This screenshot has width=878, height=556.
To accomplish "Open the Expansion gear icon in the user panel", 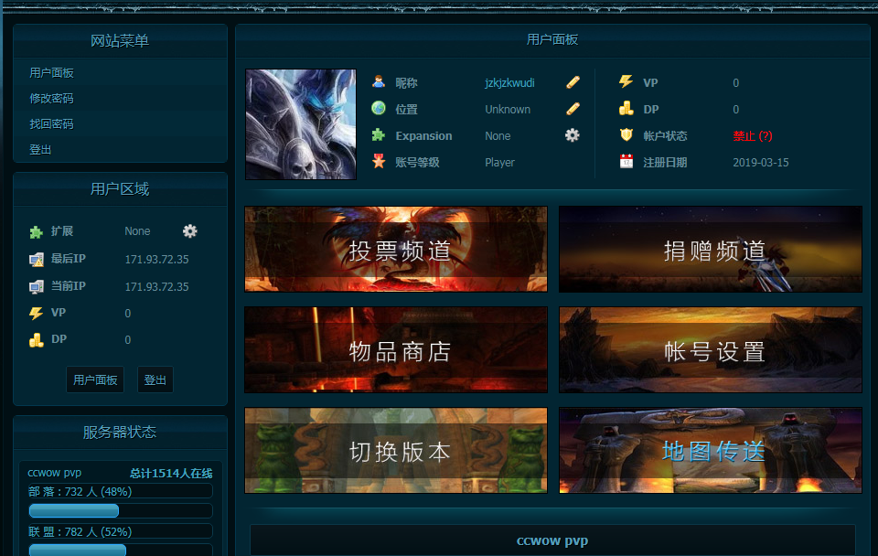I will [x=573, y=135].
